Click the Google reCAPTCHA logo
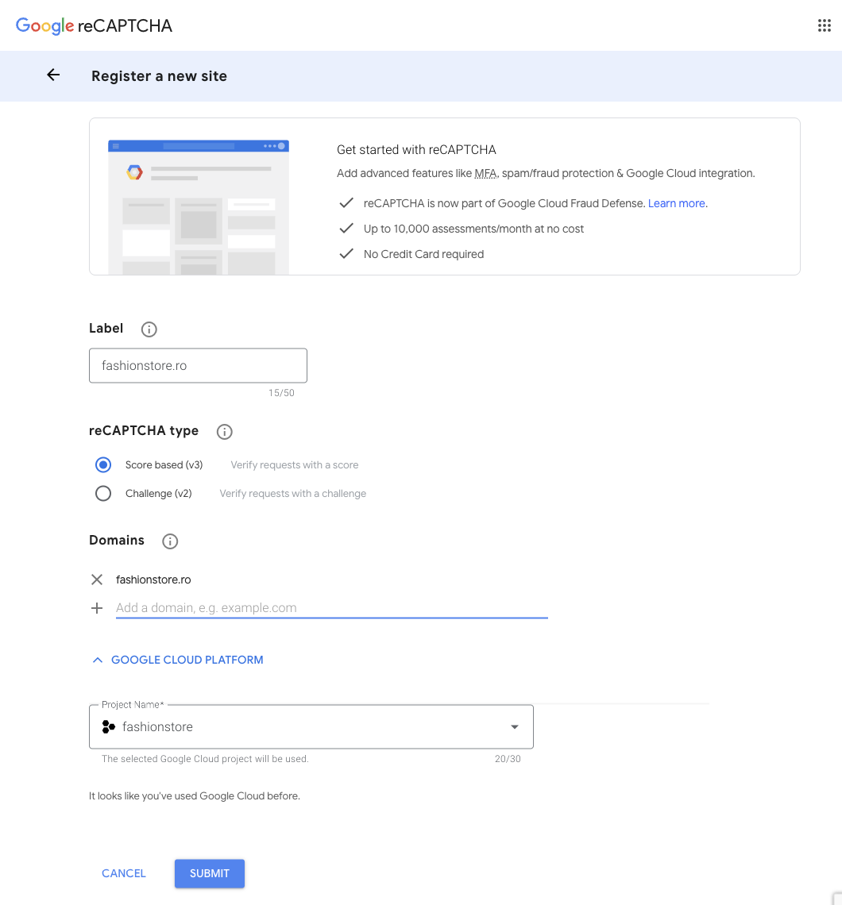Viewport: 842px width, 905px height. pyautogui.click(x=94, y=26)
